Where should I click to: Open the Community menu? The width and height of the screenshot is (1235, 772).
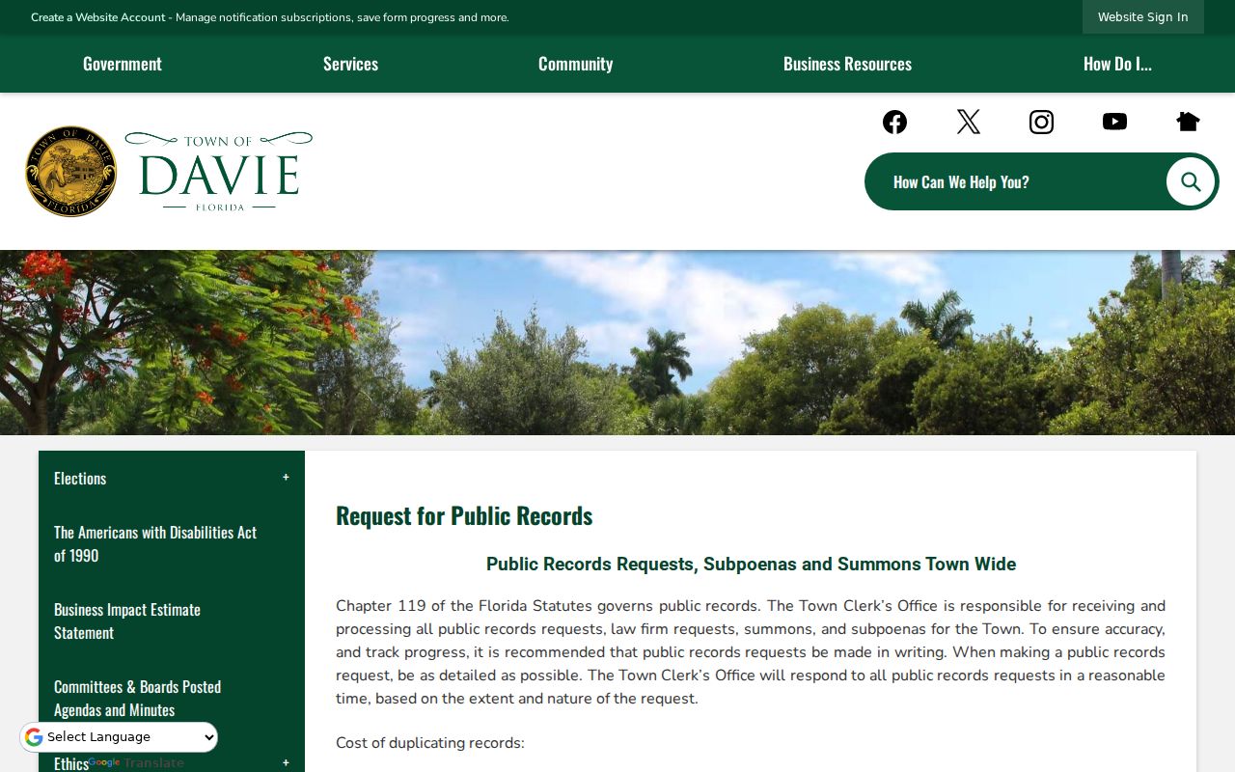tap(575, 64)
